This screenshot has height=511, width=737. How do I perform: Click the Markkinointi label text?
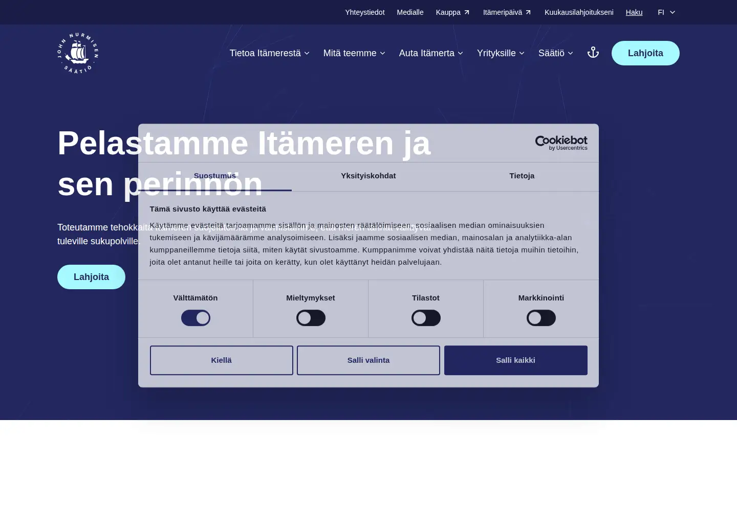pos(541,298)
